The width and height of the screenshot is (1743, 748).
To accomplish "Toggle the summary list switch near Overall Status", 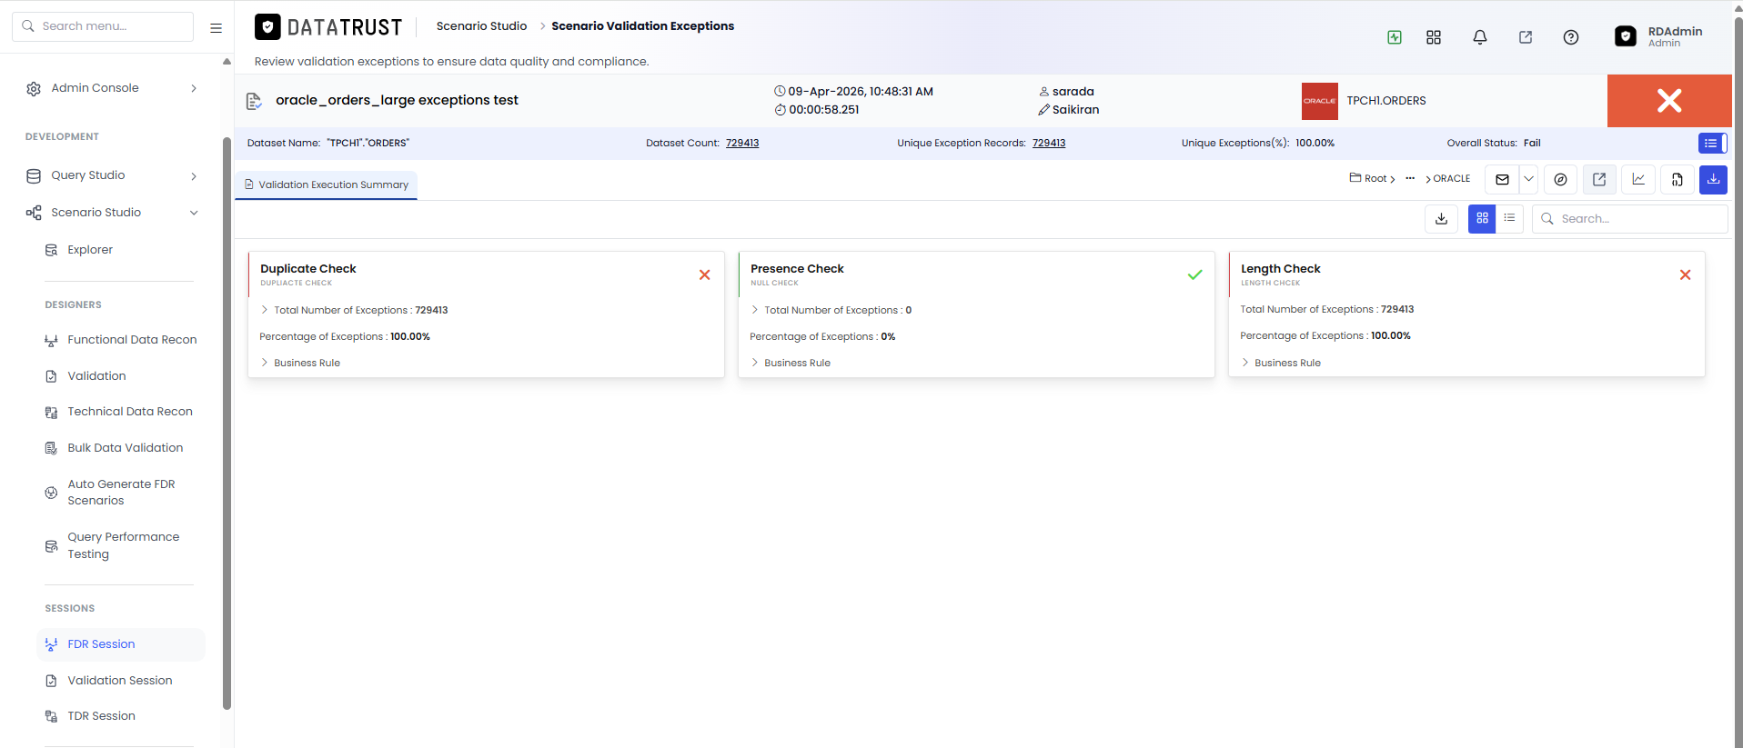I will [1712, 143].
